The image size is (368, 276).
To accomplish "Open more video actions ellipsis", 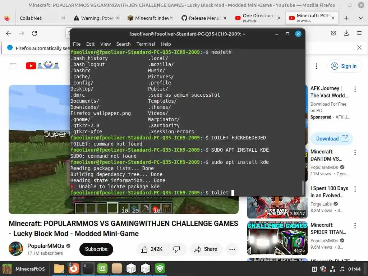I will click(232, 249).
